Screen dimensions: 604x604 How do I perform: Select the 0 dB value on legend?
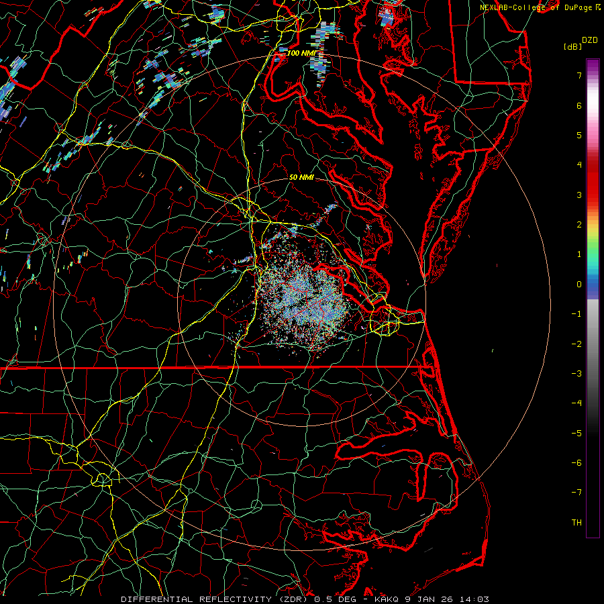(579, 285)
